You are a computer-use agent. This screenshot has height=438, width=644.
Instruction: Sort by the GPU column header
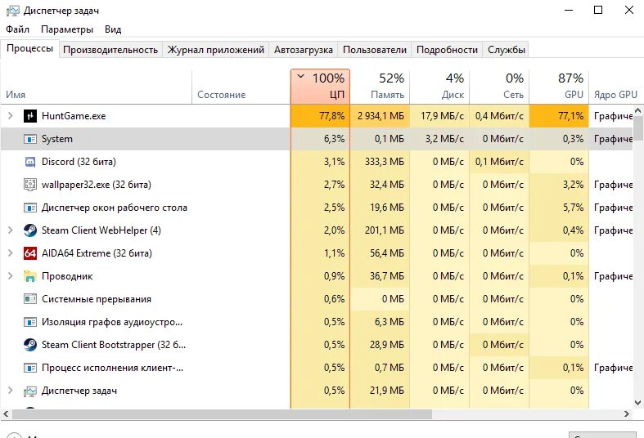point(559,86)
